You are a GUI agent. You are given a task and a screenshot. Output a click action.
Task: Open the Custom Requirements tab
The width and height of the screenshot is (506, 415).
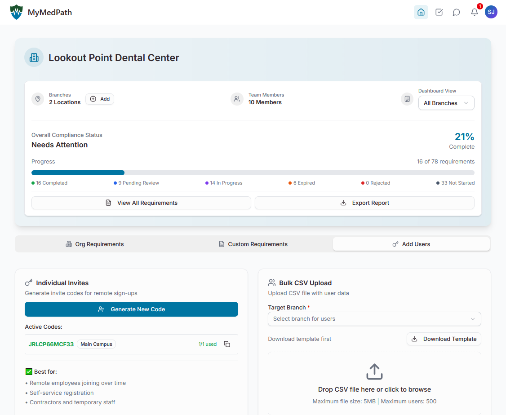tap(254, 244)
